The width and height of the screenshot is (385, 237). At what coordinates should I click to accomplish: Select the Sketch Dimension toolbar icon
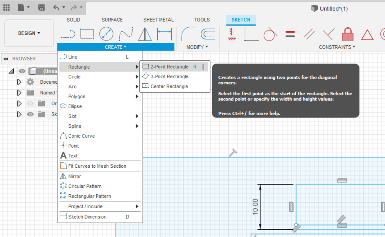(164, 34)
